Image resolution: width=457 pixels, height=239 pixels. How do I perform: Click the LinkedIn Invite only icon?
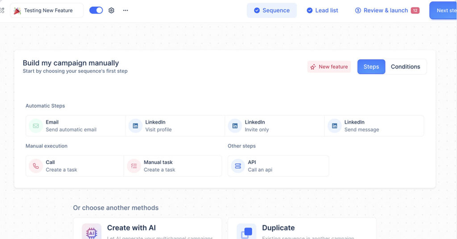point(235,126)
